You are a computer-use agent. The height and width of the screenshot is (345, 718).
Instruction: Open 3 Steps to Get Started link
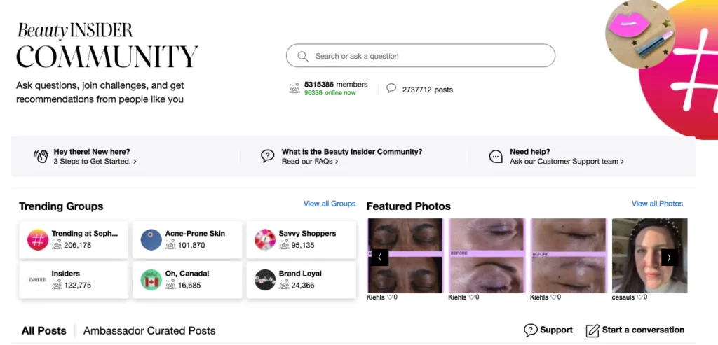pos(95,162)
